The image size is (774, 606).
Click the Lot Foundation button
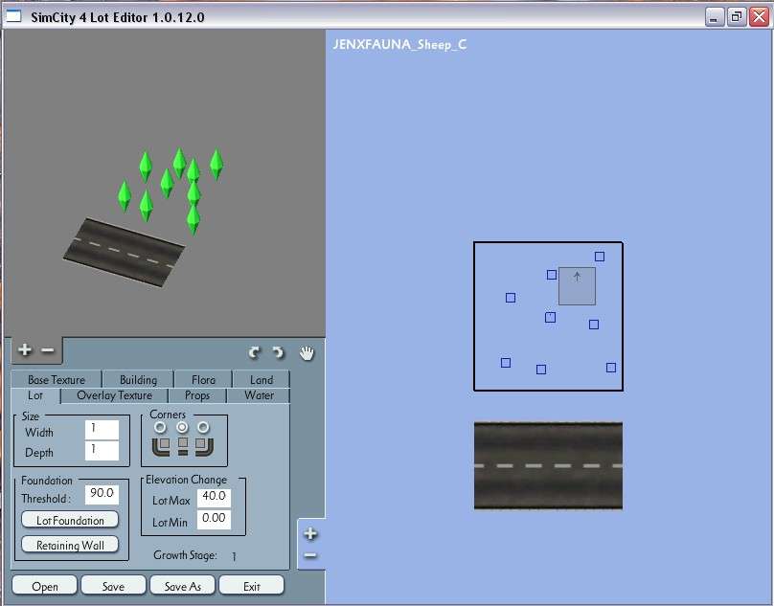(x=70, y=520)
